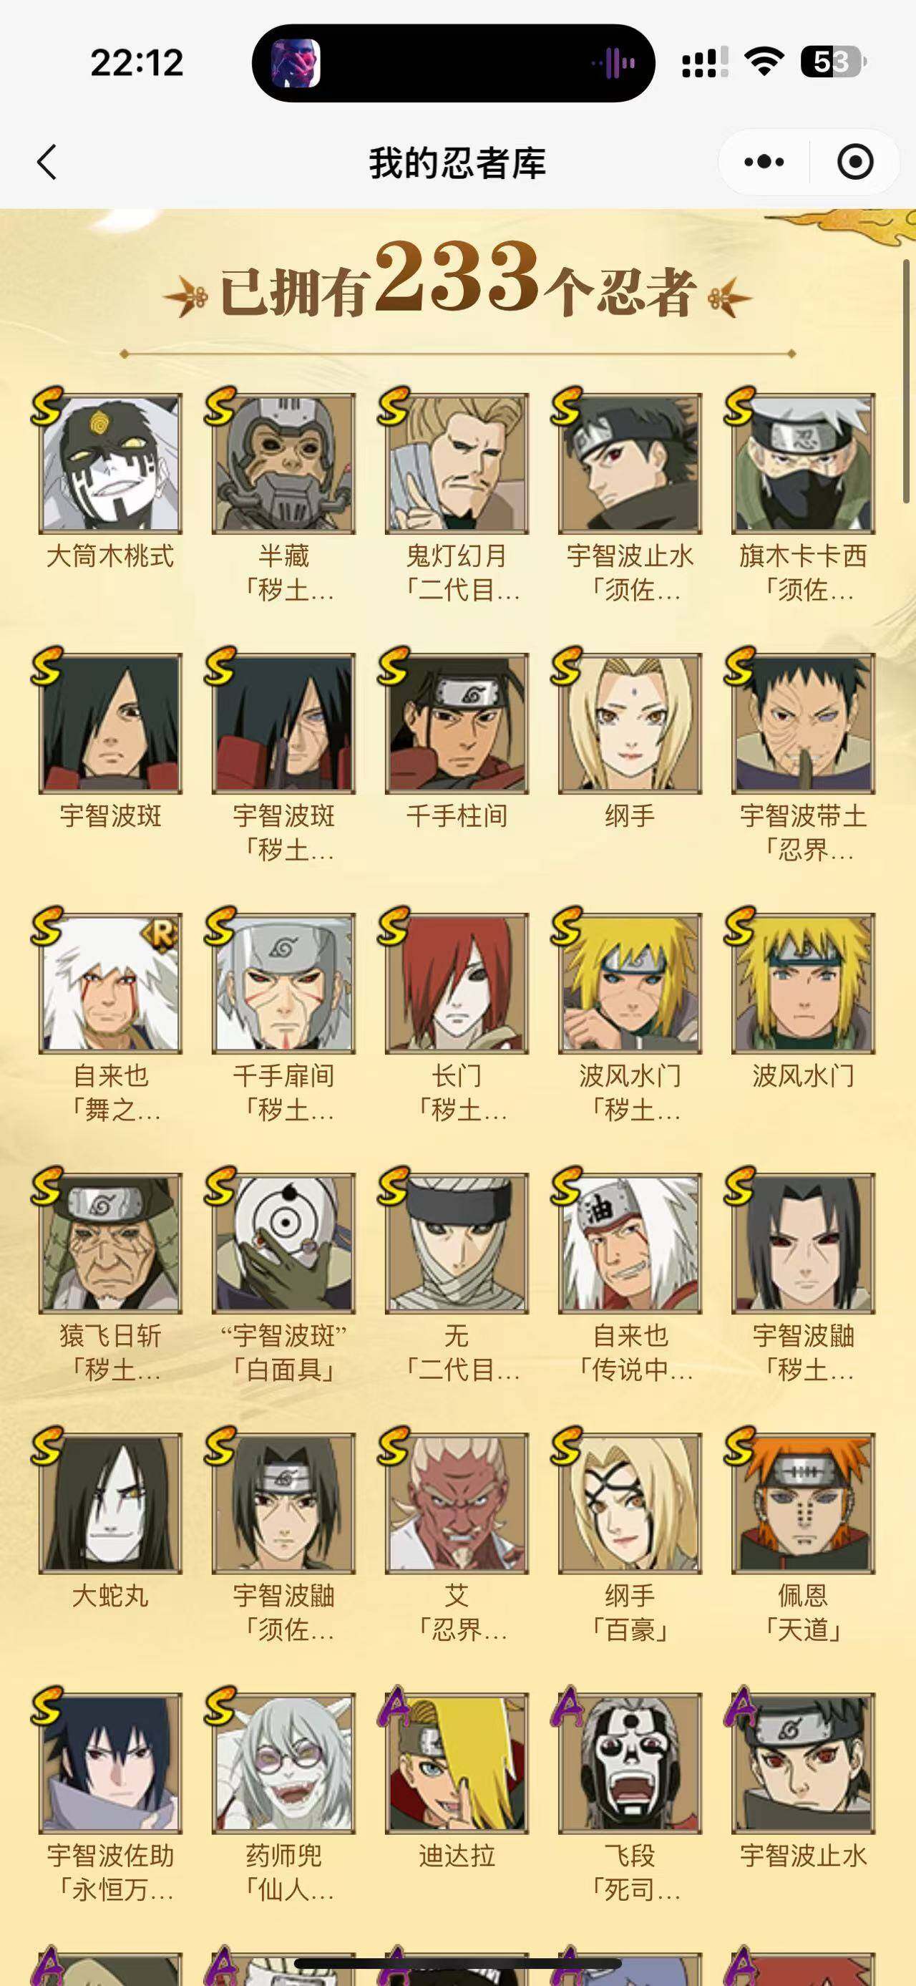Open 迪达拉 A-rank ninja portrait
The image size is (916, 1986).
[457, 1763]
